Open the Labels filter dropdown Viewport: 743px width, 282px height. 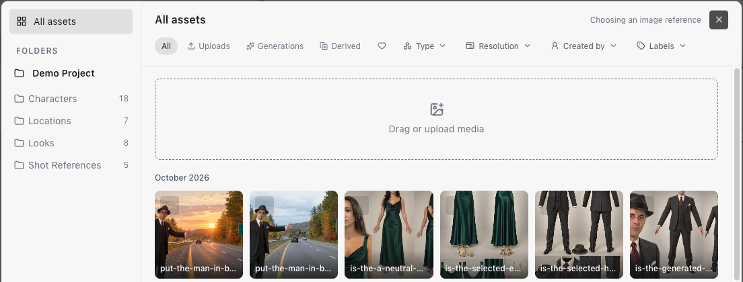[x=662, y=46]
